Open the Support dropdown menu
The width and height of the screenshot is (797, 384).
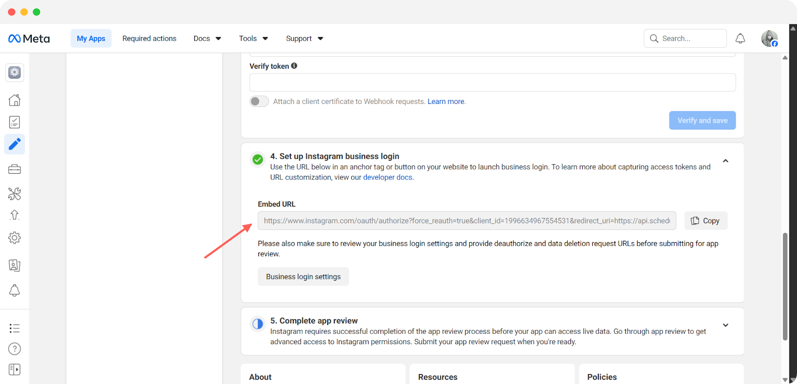coord(304,38)
